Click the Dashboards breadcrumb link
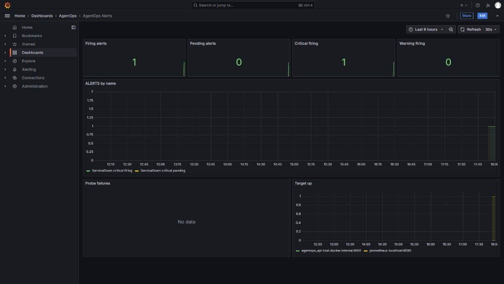504x284 pixels. tap(42, 16)
